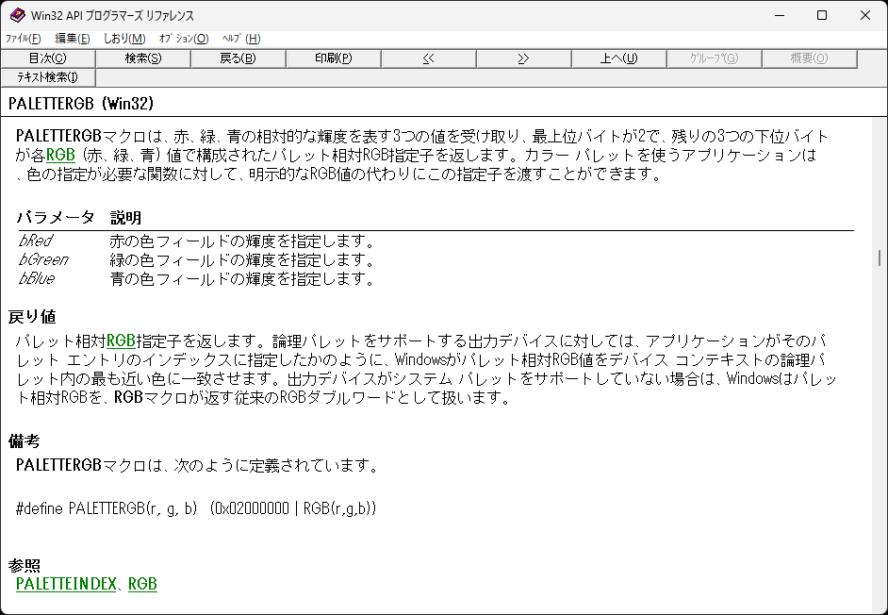Click the bBlue parameter name
This screenshot has width=888, height=615.
37,278
